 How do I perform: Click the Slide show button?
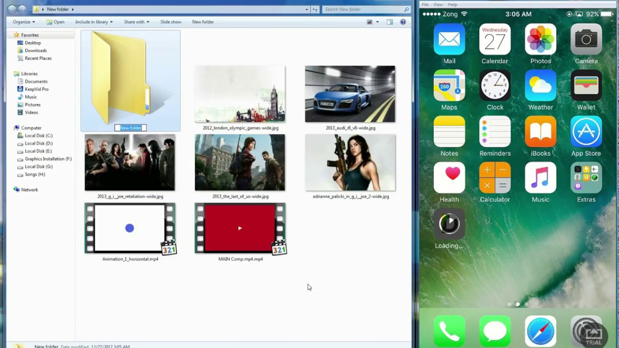point(171,22)
